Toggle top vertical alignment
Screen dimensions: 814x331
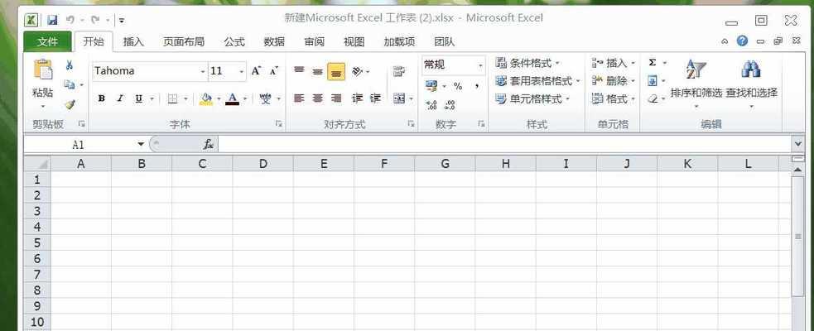pyautogui.click(x=299, y=71)
